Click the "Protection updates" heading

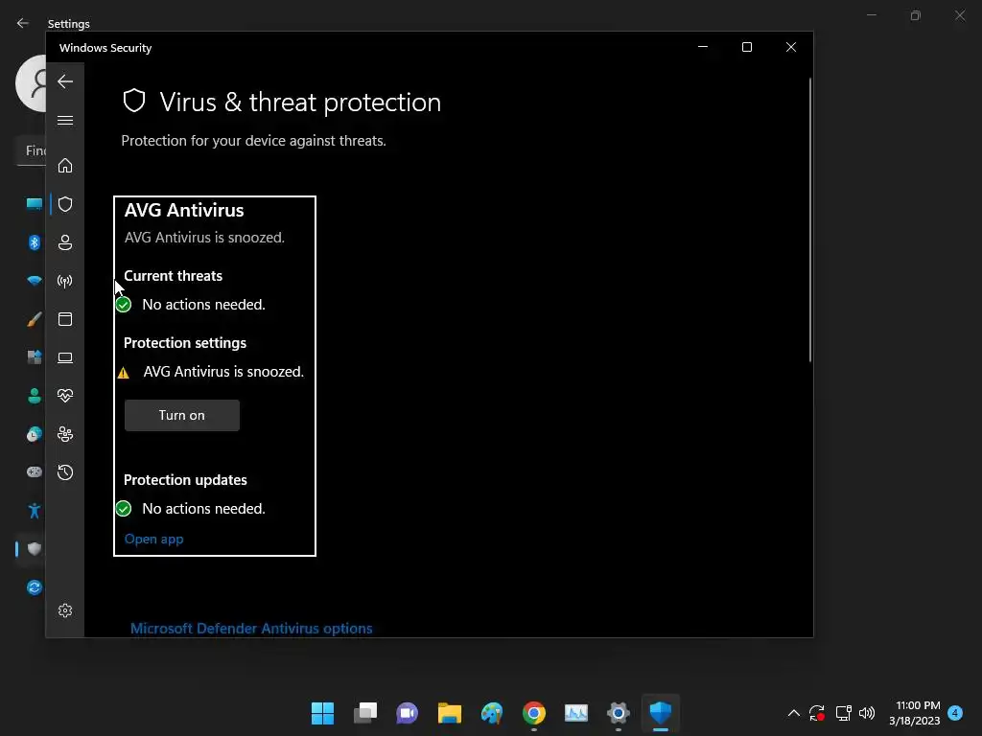pyautogui.click(x=185, y=480)
